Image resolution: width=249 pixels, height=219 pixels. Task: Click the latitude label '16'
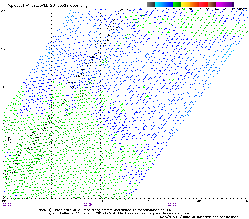(x=3, y=87)
